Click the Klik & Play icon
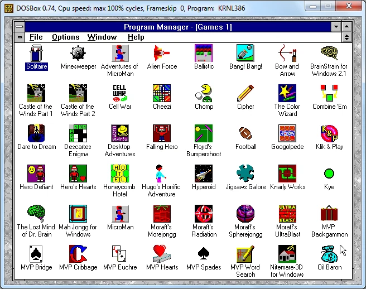This screenshot has height=289, width=366. 329,133
